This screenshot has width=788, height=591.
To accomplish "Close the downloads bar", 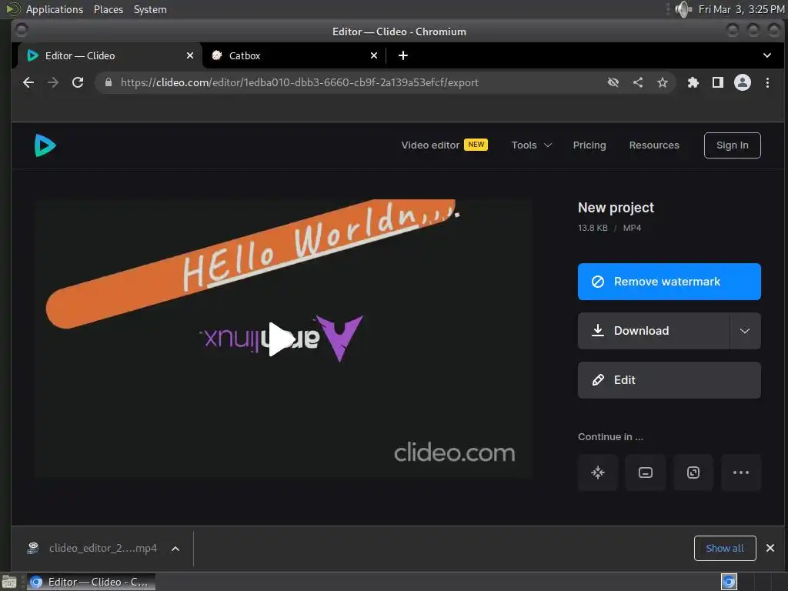I will (770, 548).
